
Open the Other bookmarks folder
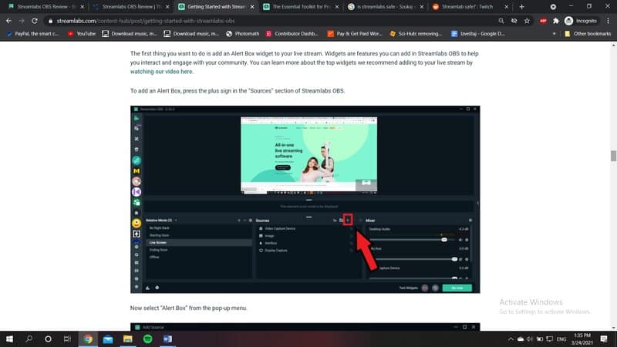(588, 34)
